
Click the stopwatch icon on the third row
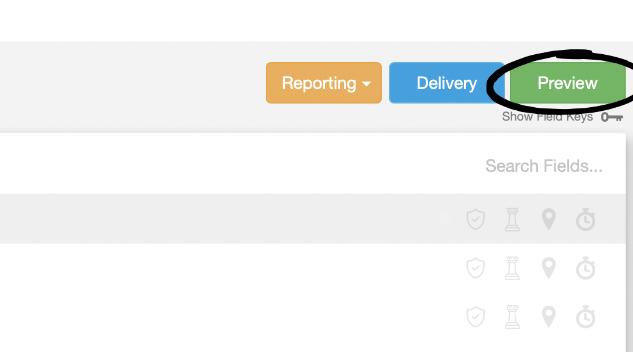pos(585,317)
